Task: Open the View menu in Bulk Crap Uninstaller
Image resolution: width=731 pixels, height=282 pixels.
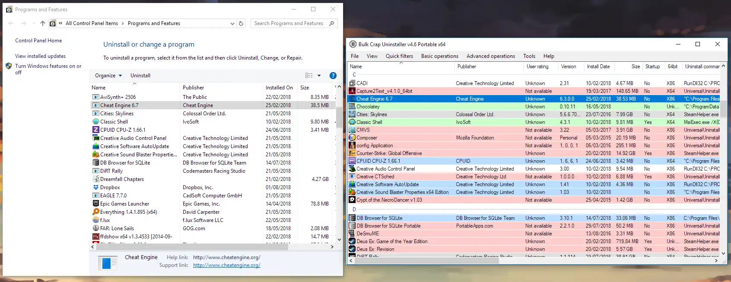Action: [x=372, y=56]
